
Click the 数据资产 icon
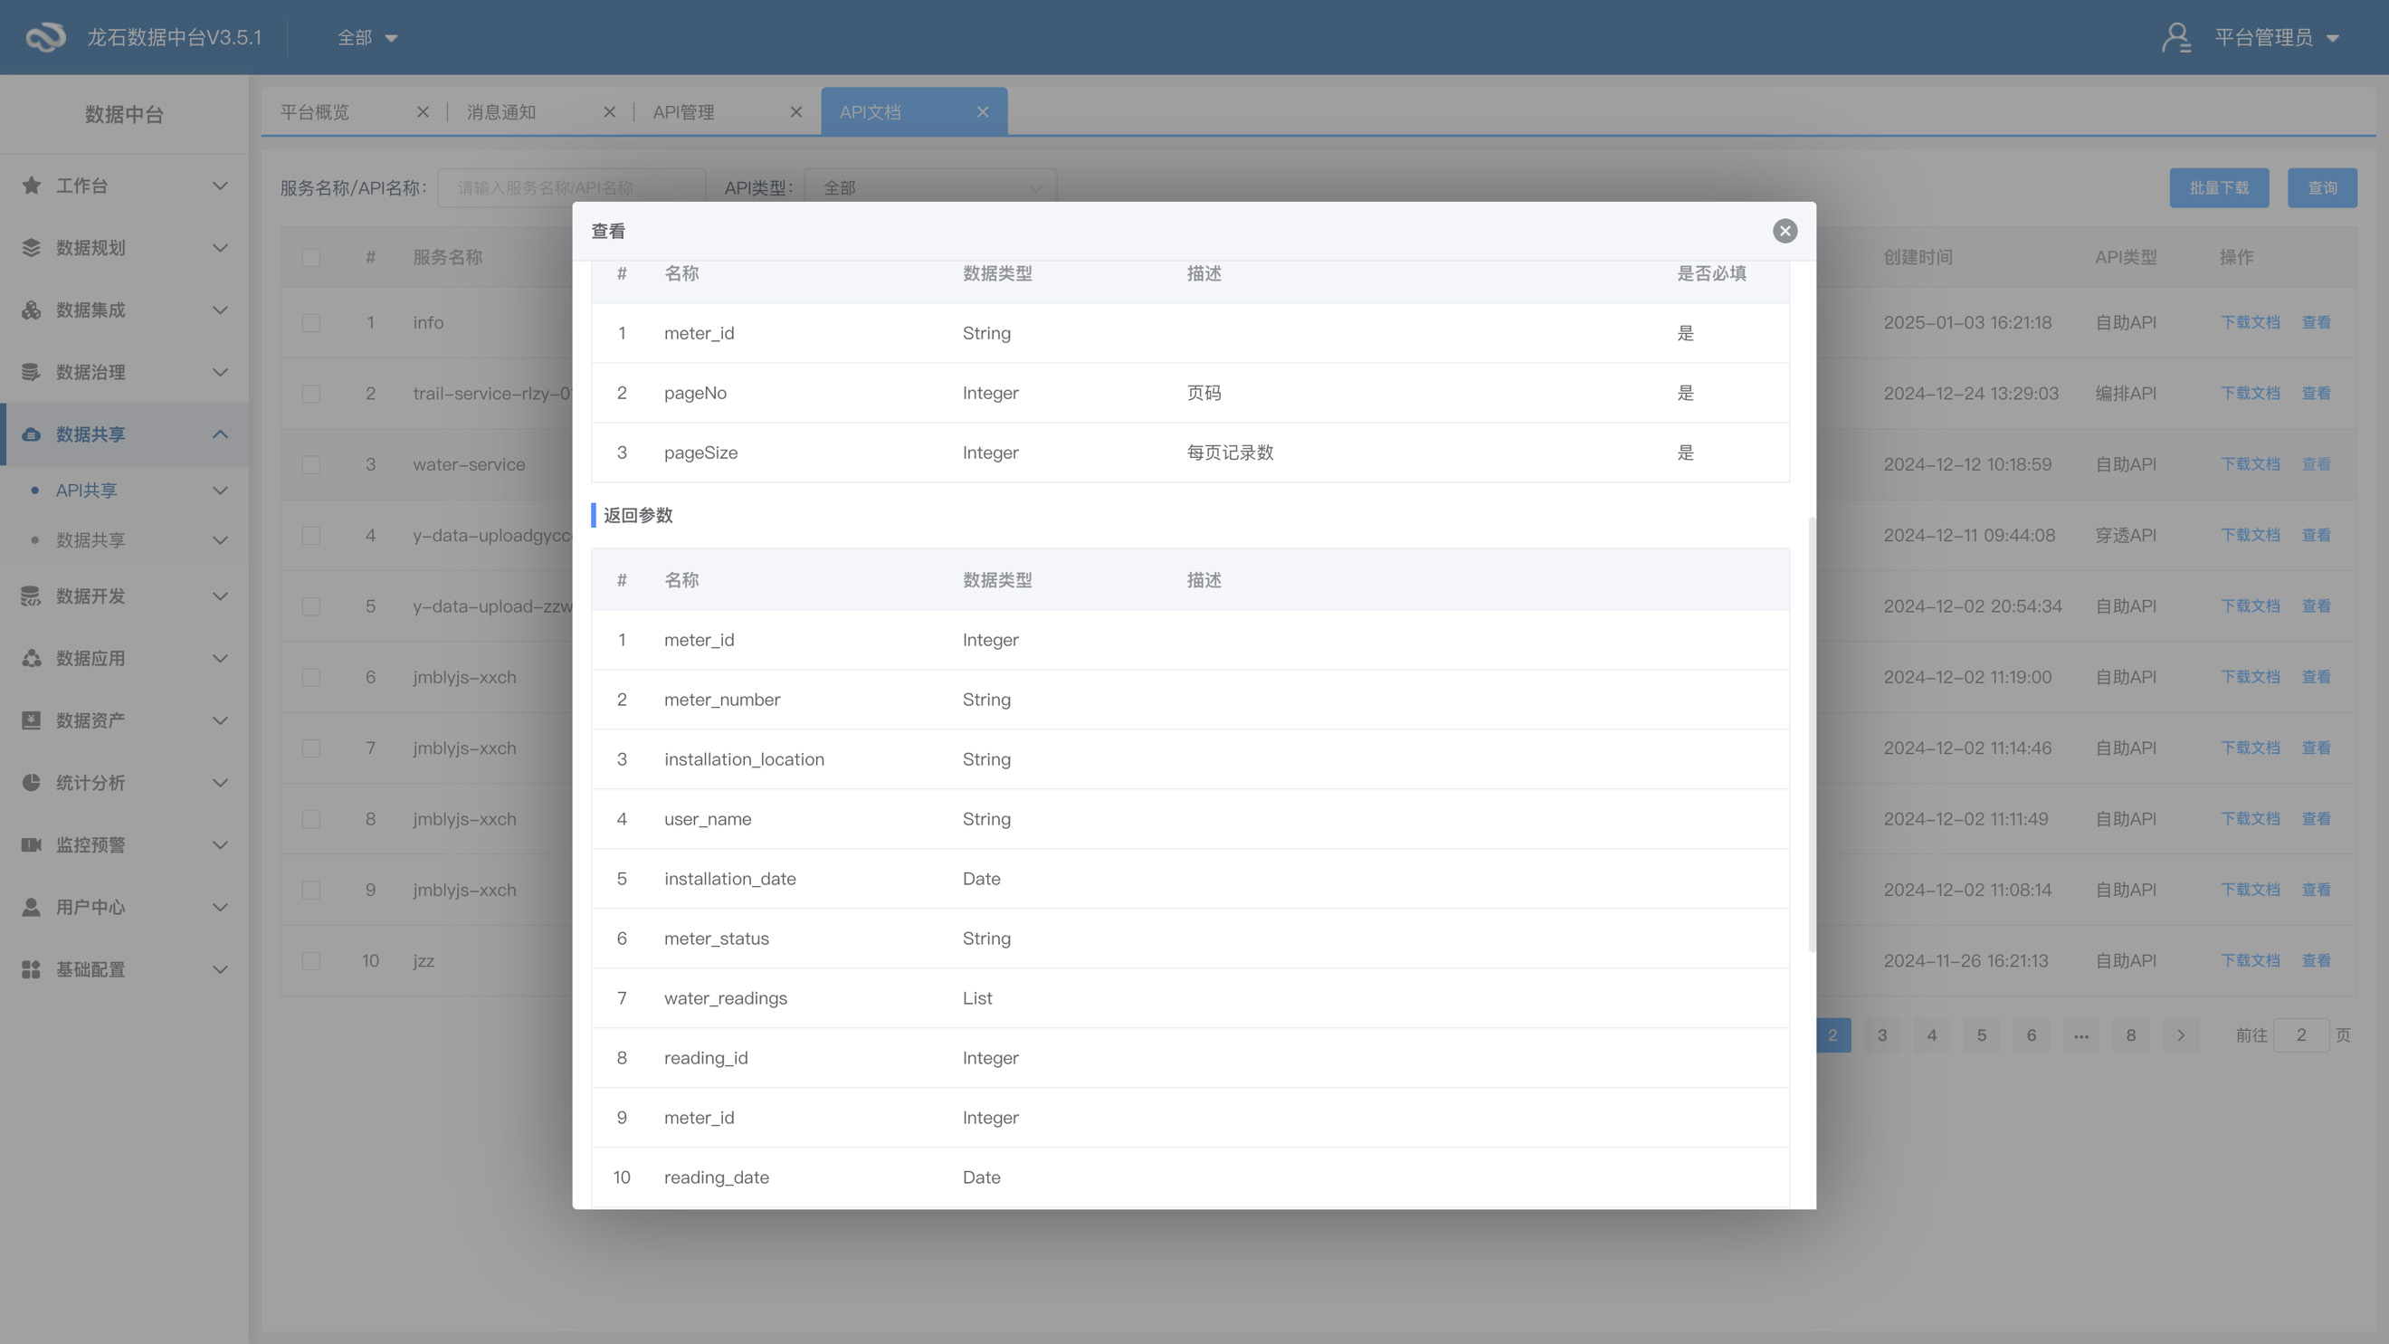[x=32, y=720]
